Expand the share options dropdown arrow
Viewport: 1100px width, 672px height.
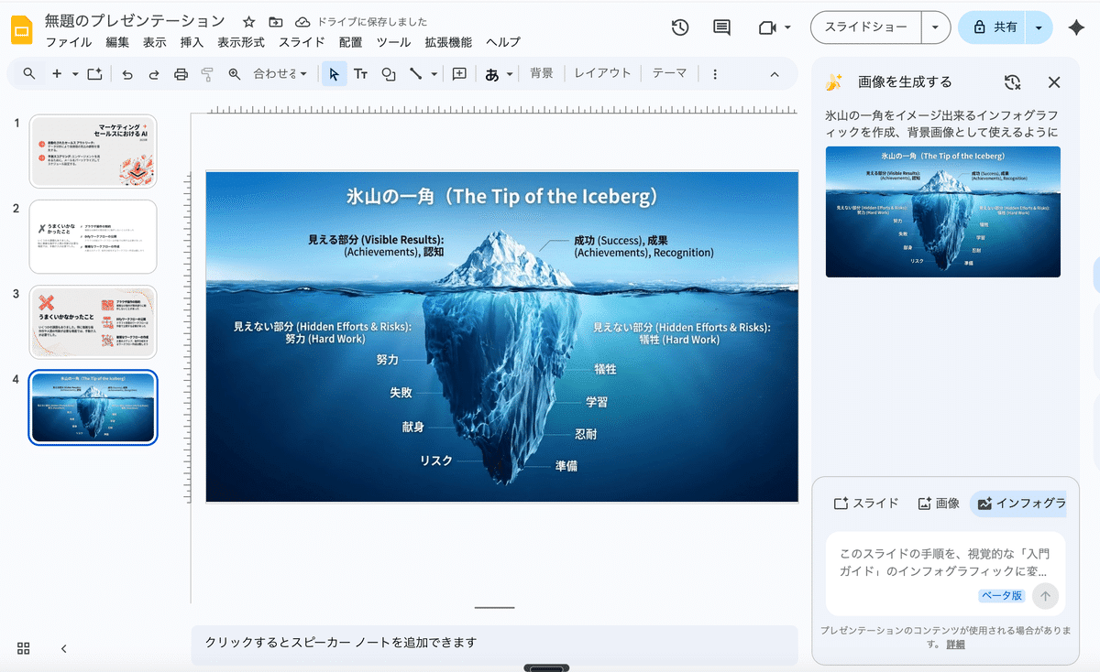point(1039,27)
